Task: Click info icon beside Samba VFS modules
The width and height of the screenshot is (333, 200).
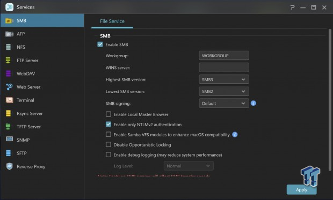Action: (x=235, y=134)
